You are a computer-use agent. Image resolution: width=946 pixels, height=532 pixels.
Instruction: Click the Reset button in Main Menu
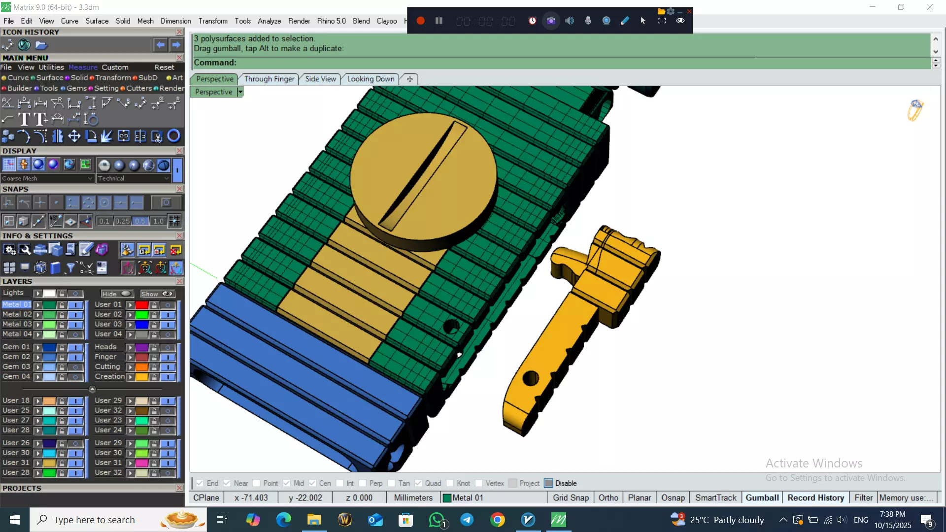coord(164,67)
